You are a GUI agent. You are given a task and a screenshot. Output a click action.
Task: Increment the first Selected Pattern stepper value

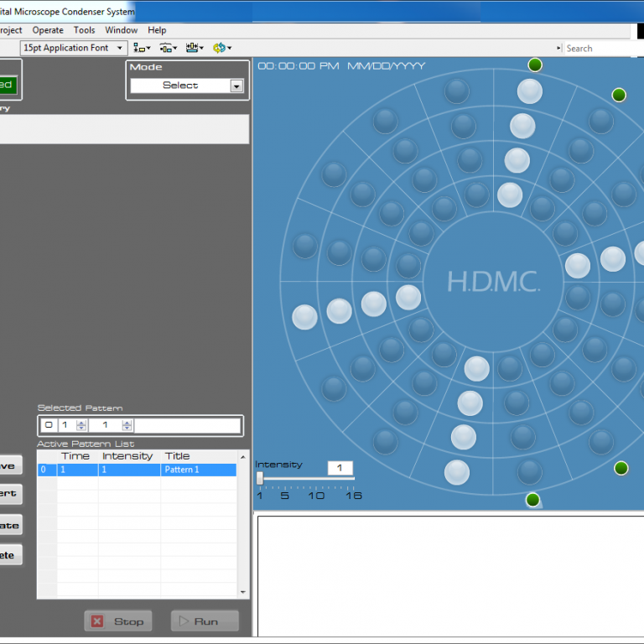coord(81,422)
